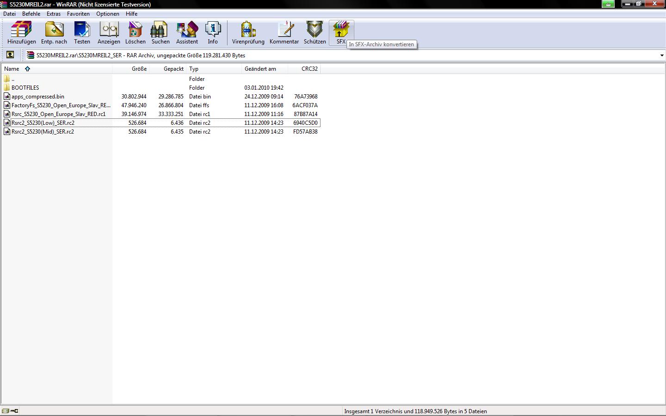Run Virenprüfung virus scan icon

click(248, 30)
